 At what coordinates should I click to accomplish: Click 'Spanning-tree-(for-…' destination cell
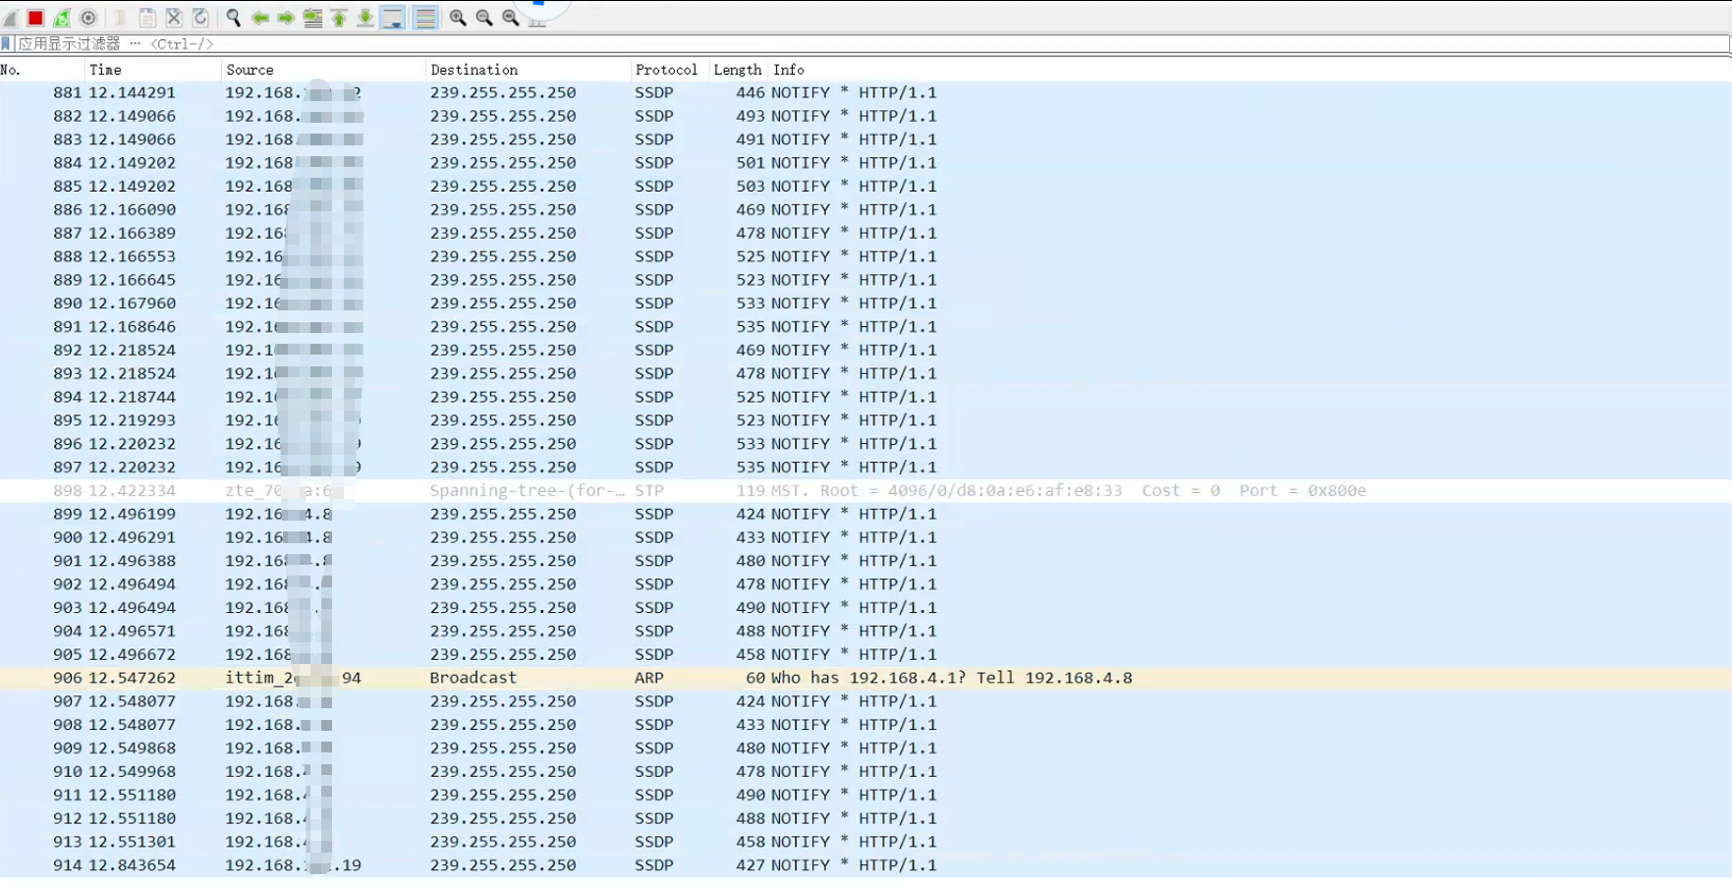[527, 490]
